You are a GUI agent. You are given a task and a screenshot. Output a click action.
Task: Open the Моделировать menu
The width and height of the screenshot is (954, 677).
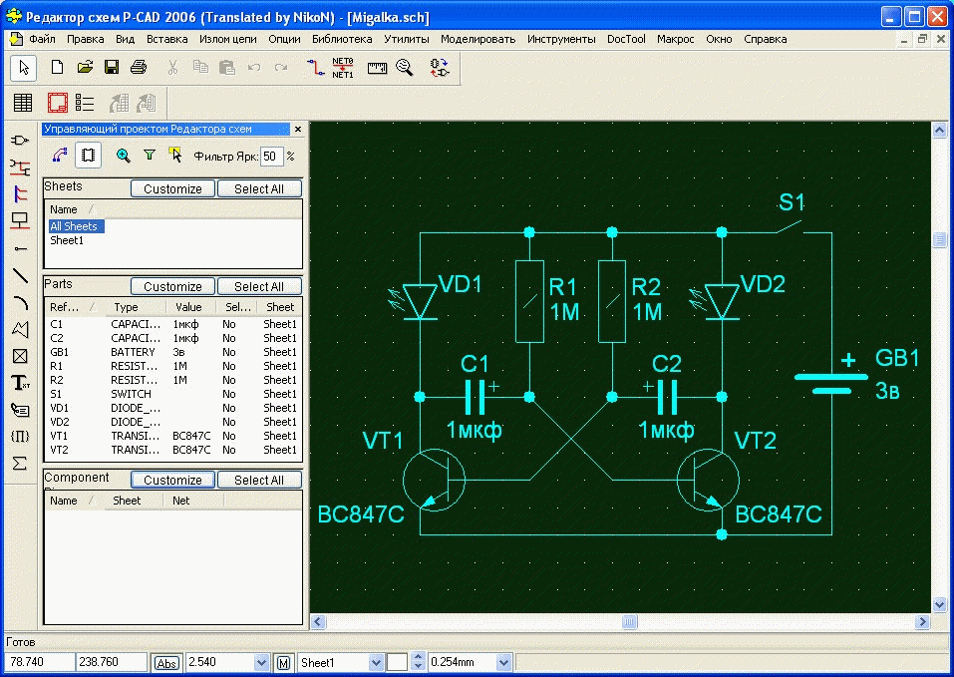pyautogui.click(x=477, y=39)
